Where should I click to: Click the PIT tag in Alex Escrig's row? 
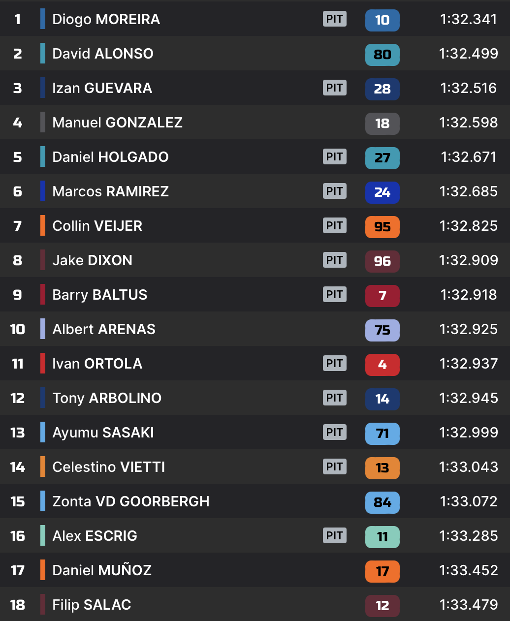tap(335, 536)
